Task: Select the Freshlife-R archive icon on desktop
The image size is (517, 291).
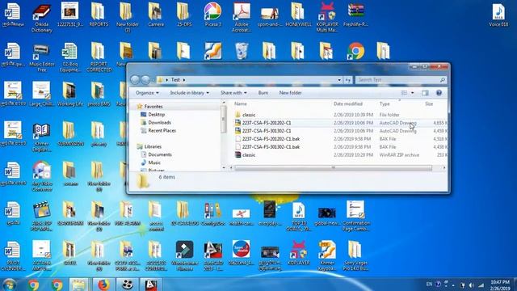Action: 355,15
